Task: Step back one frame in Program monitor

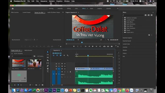Action: pyautogui.click(x=89, y=47)
